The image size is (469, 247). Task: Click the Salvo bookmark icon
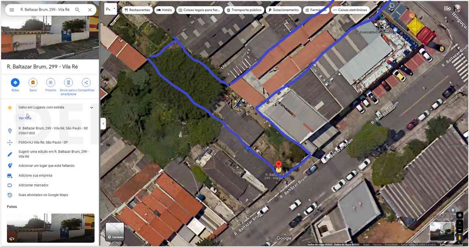click(33, 82)
